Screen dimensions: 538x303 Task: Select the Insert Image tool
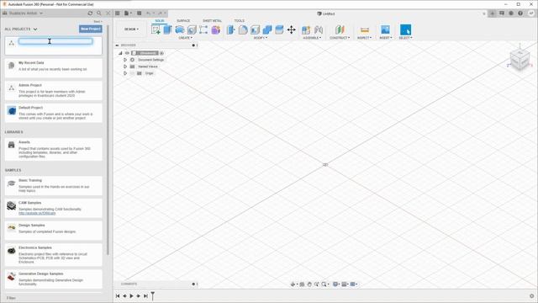point(385,30)
